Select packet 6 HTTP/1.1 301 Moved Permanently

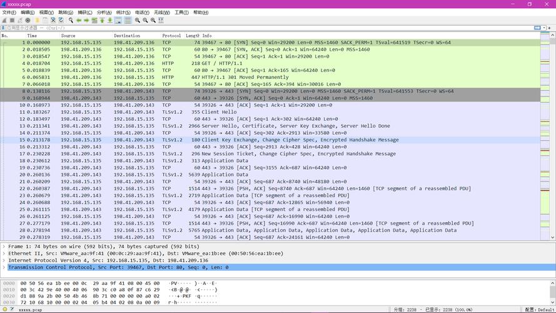pyautogui.click(x=270, y=77)
